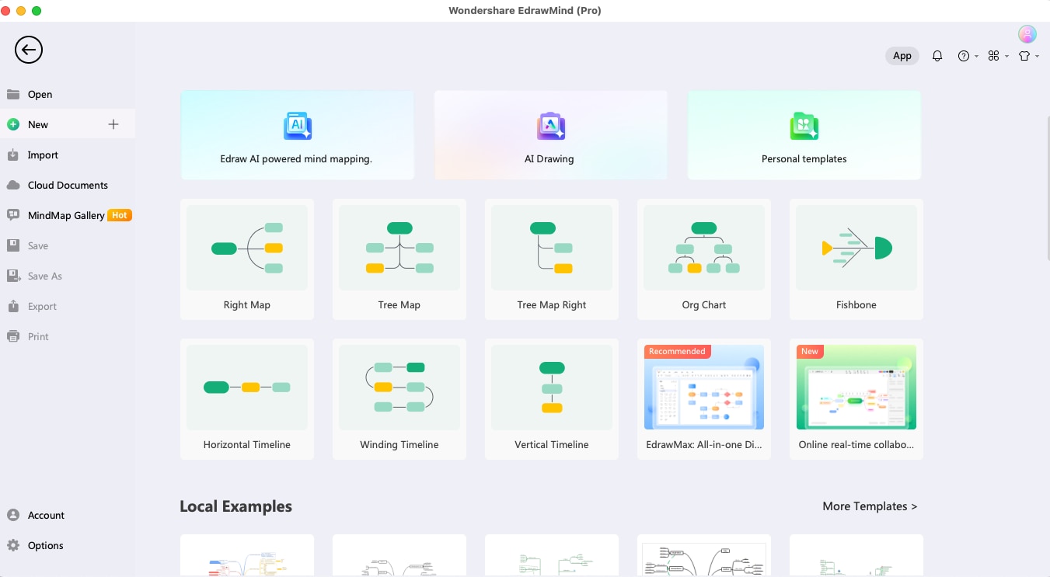Click the Export icon in sidebar
The width and height of the screenshot is (1050, 577).
[13, 307]
